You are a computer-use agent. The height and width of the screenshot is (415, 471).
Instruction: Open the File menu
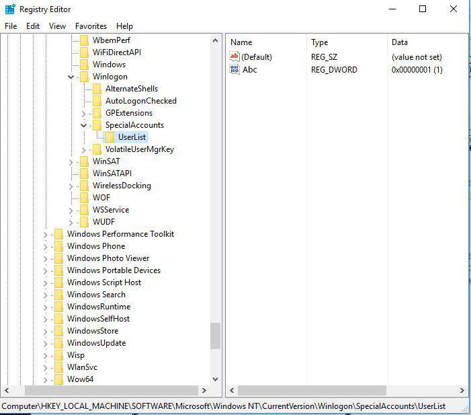(x=11, y=26)
